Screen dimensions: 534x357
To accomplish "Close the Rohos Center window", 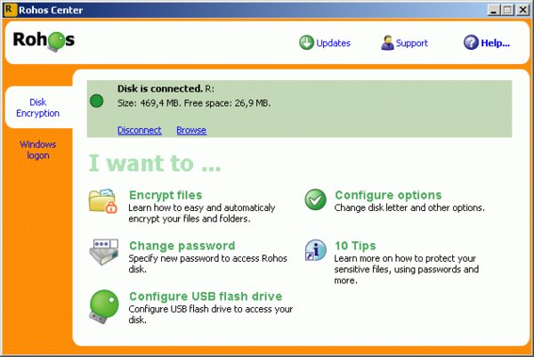I will pos(522,10).
